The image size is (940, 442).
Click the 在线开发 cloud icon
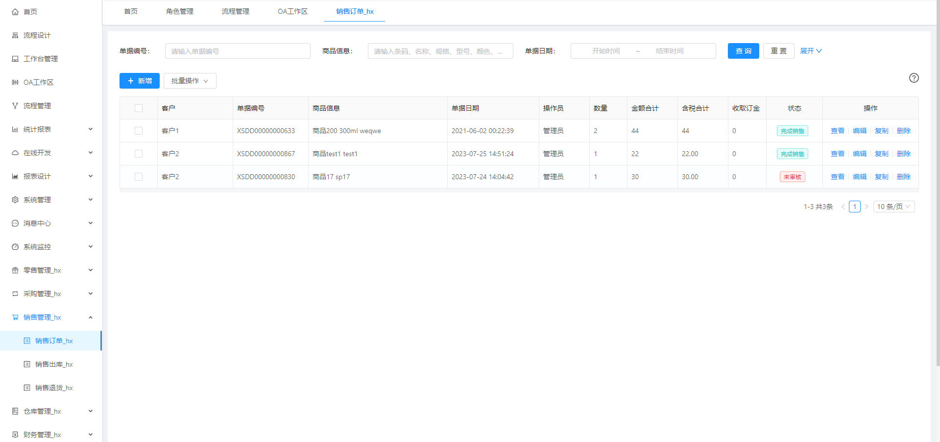click(15, 153)
